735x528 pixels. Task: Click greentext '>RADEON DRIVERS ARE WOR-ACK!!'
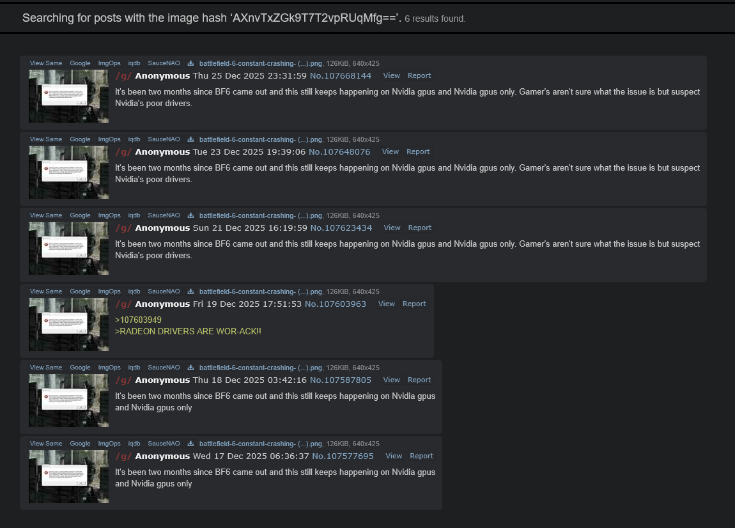pos(188,331)
